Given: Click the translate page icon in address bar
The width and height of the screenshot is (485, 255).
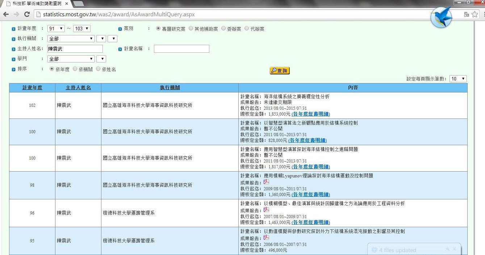Looking at the screenshot, I should [467, 14].
